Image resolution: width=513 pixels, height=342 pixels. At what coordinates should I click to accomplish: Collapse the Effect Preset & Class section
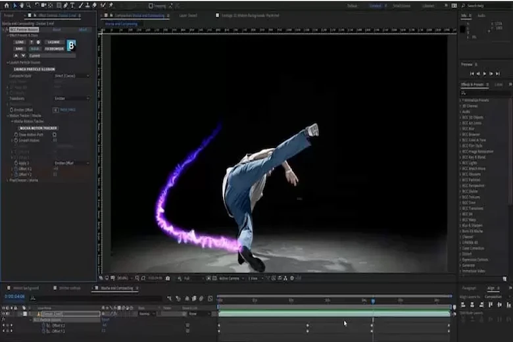(x=8, y=36)
